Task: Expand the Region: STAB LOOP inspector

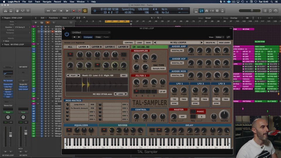Action: tap(3, 18)
